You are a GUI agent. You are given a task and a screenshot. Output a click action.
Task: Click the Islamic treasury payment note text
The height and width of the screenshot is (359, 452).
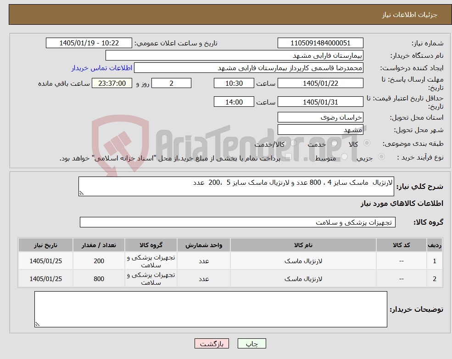pyautogui.click(x=170, y=158)
